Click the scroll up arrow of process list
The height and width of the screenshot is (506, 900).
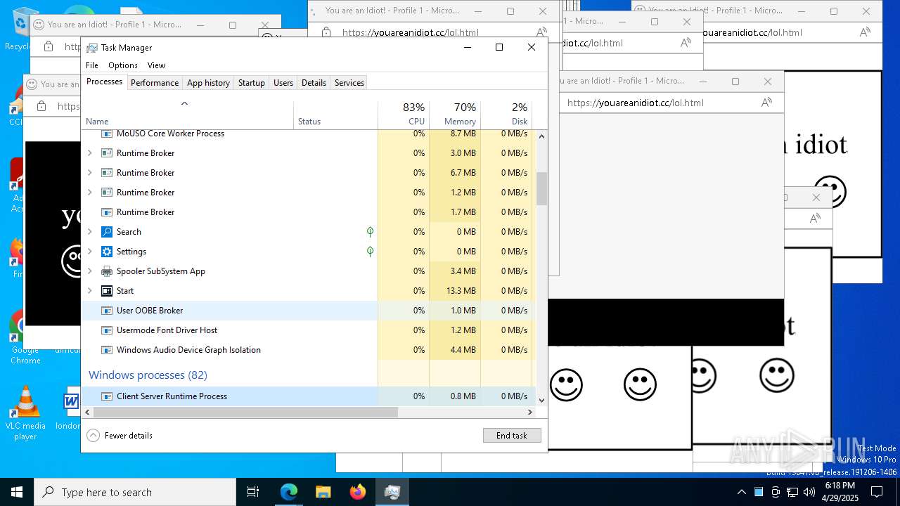541,136
